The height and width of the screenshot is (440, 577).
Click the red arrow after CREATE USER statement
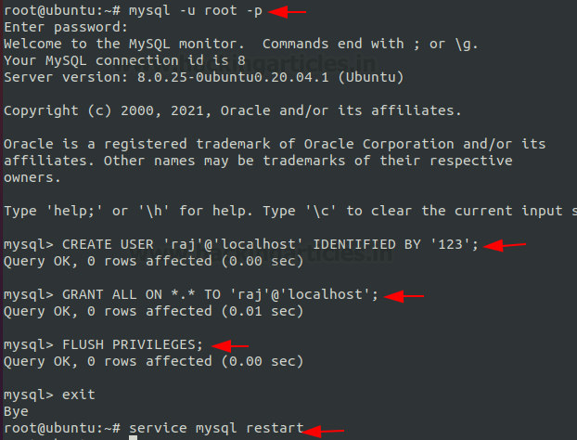[505, 245]
